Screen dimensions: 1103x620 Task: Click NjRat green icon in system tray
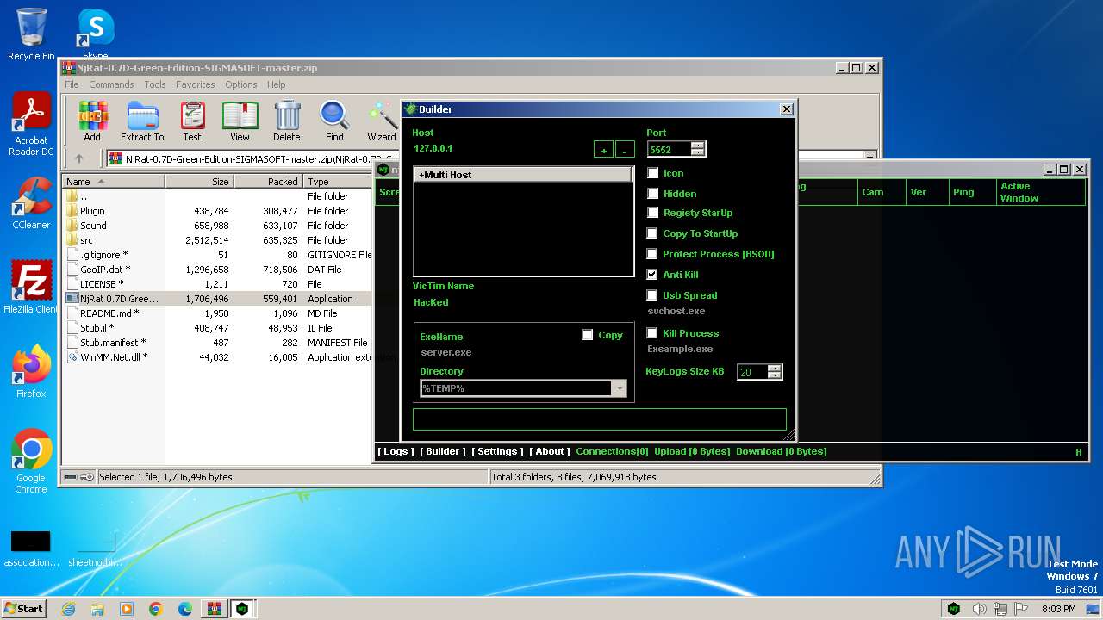coord(954,609)
